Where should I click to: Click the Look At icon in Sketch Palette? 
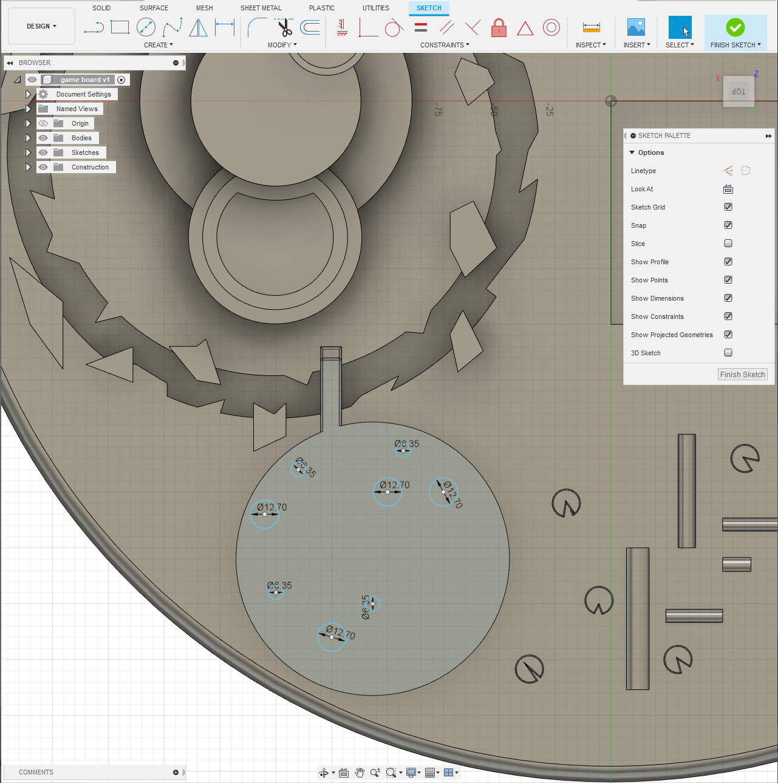point(728,189)
